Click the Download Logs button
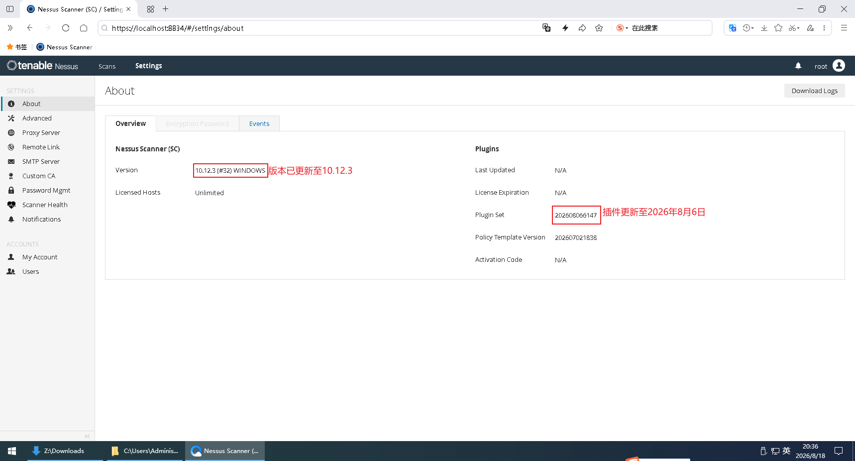This screenshot has height=461, width=855. pos(814,91)
